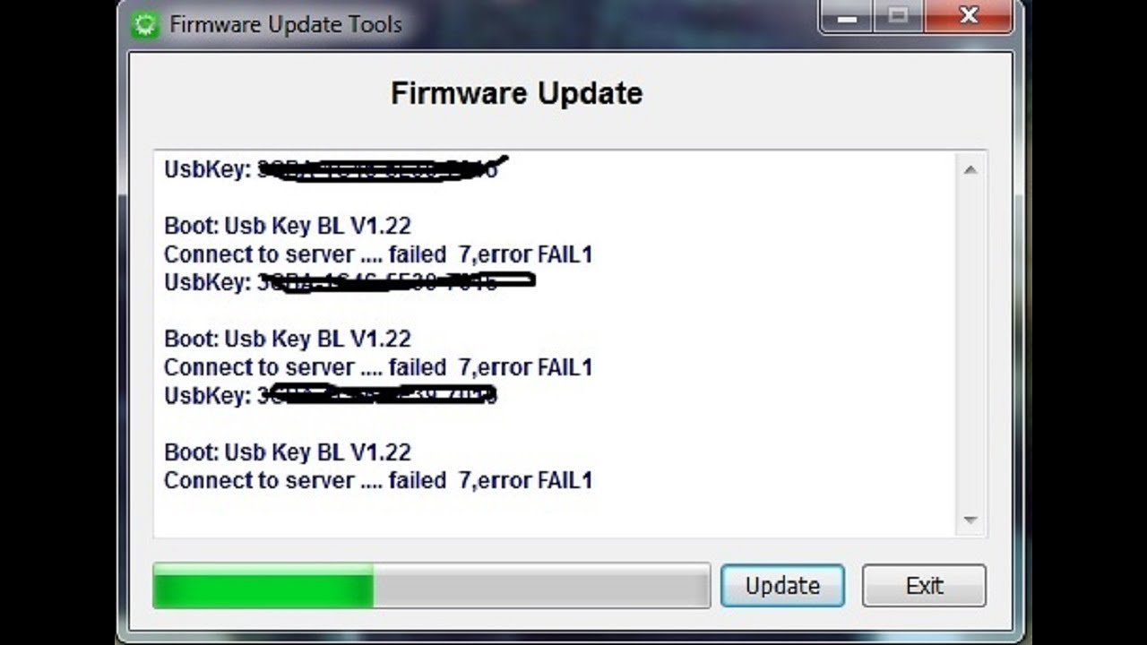Select the third UsbKey log line
Viewport: 1147px width, 645px height.
330,395
